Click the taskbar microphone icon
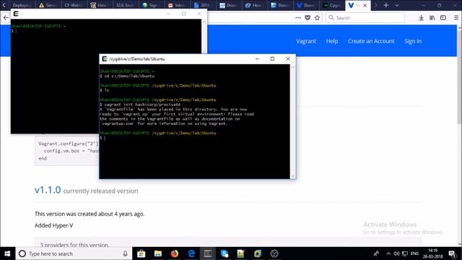The image size is (462, 260). point(125,253)
